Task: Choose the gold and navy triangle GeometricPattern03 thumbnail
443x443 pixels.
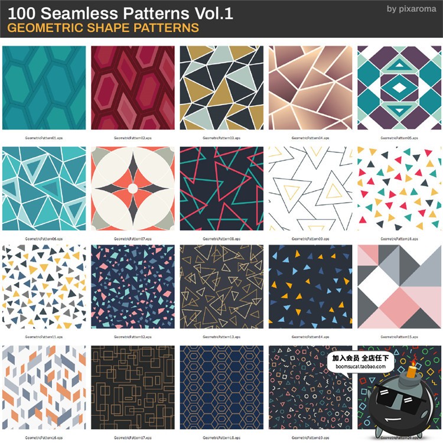Action: coord(221,88)
